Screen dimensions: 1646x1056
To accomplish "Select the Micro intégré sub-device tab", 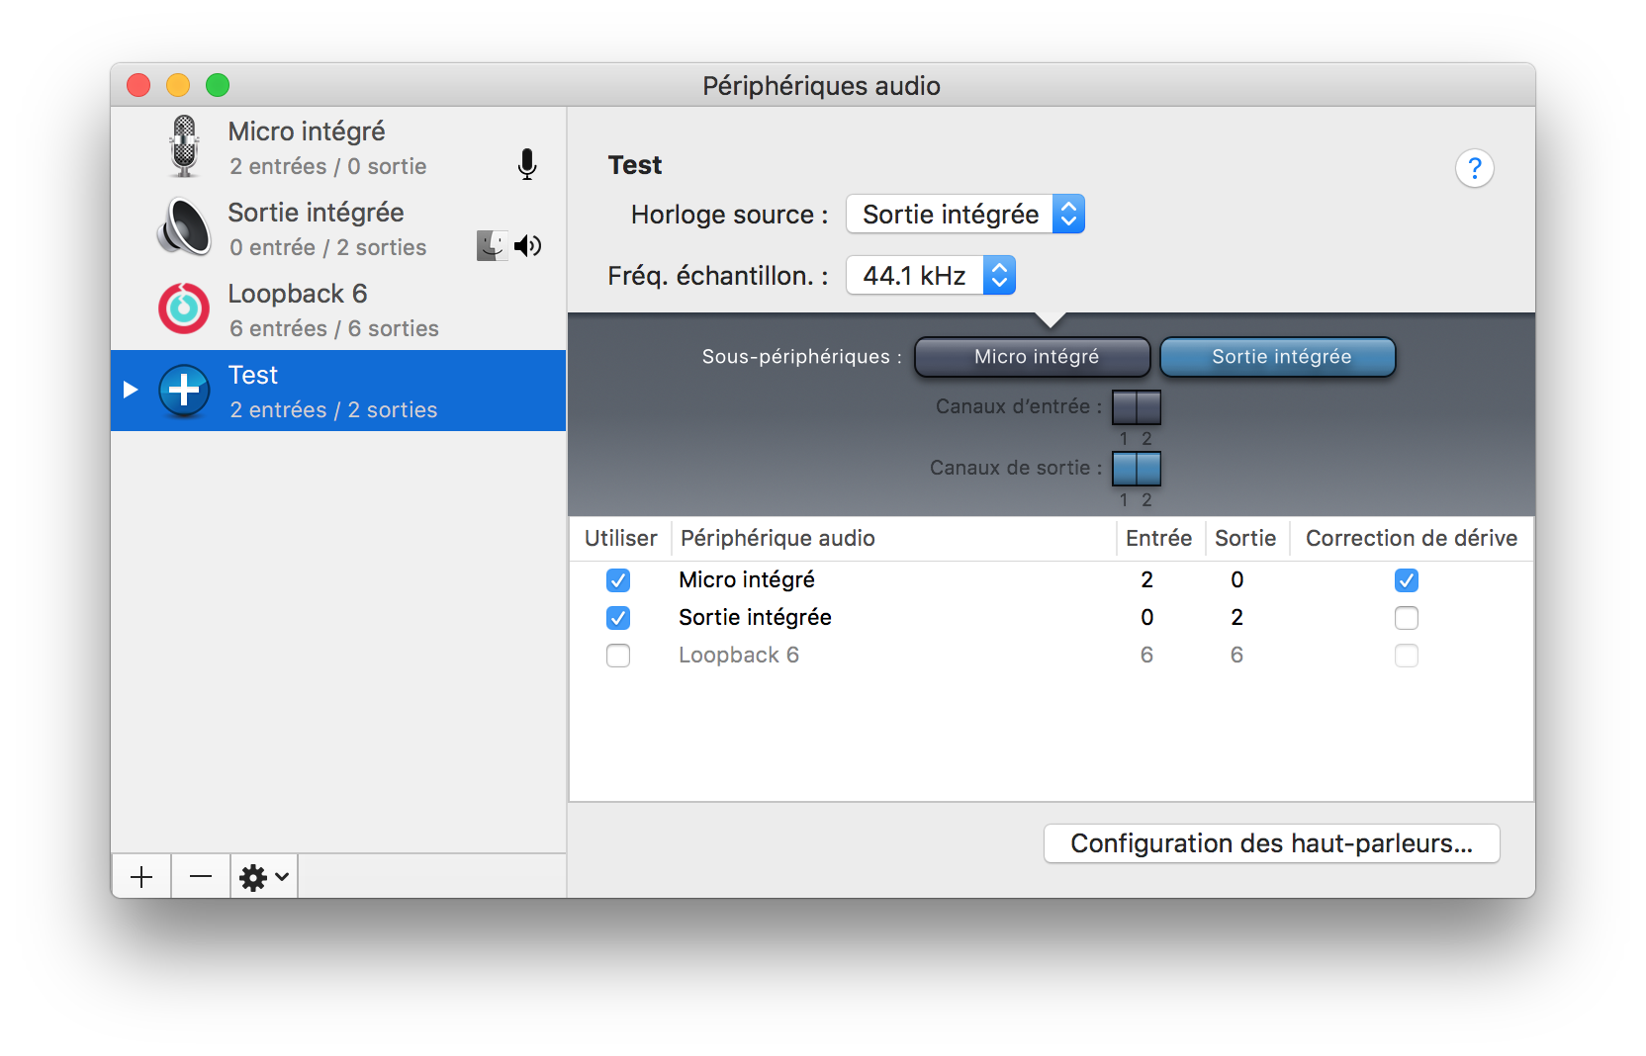I will 1033,357.
